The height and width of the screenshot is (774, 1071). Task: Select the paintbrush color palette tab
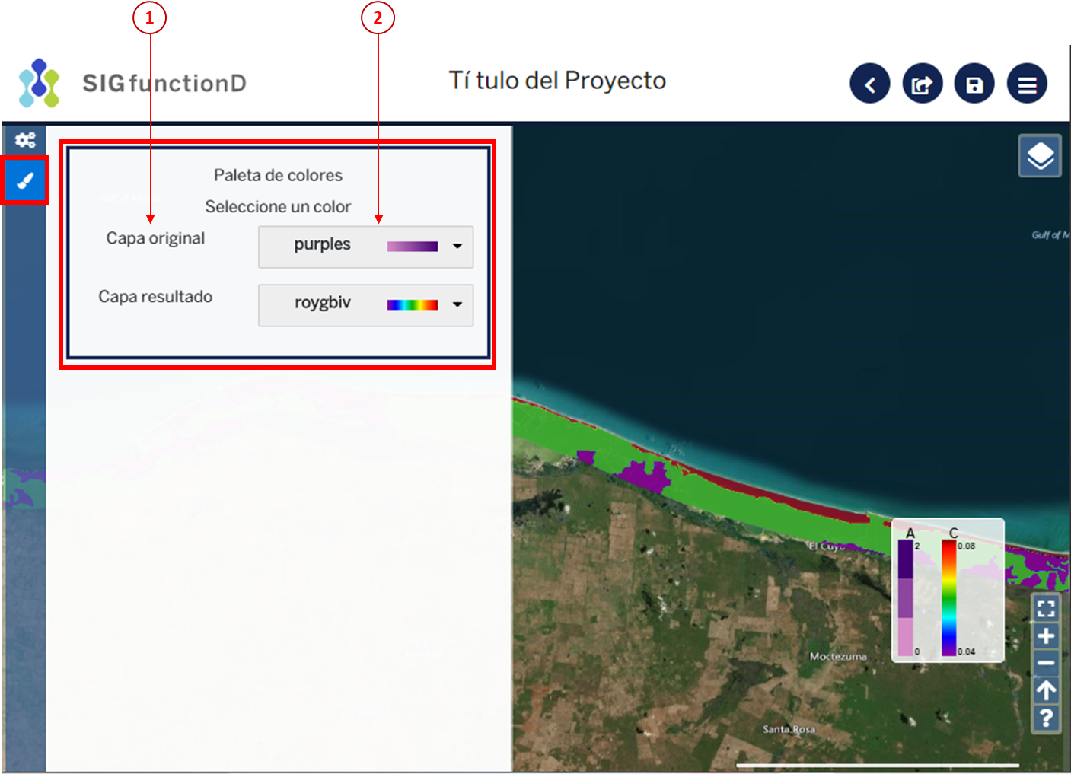tap(25, 181)
